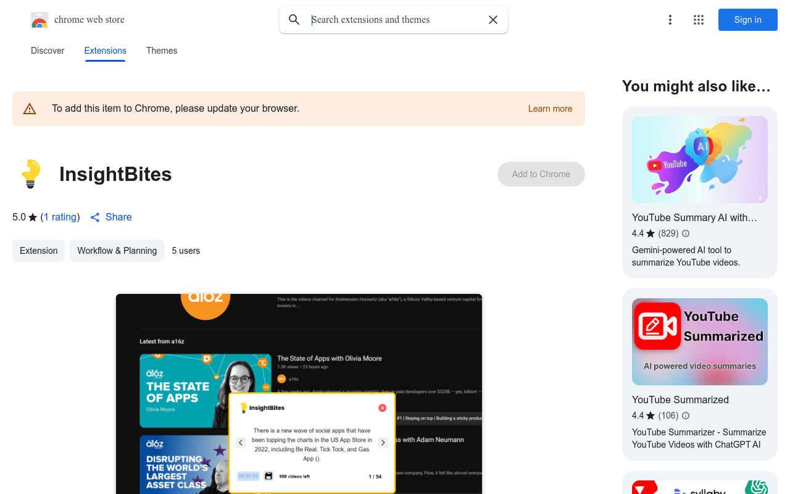
Task: Open the YouTube Summary AI thumbnail
Action: click(700, 159)
